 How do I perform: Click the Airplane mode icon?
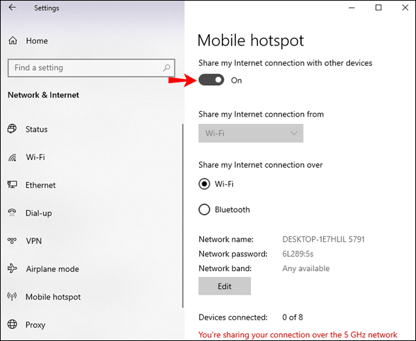(12, 269)
